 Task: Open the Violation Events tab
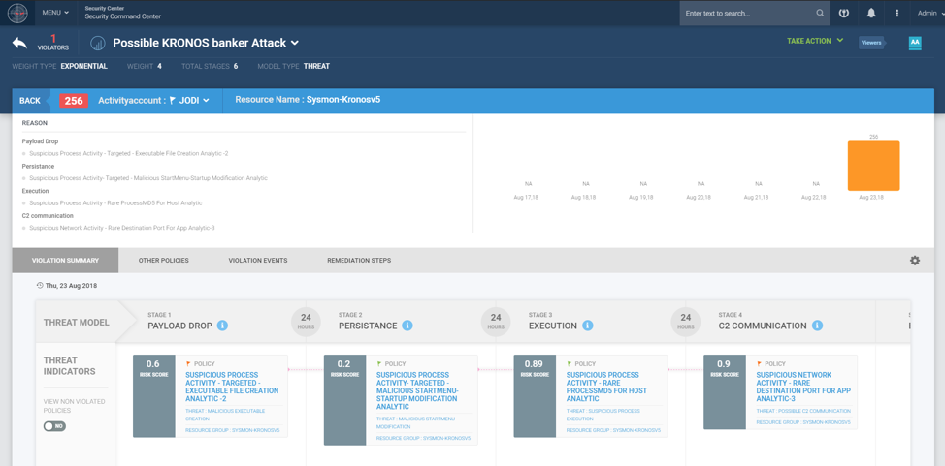coord(257,261)
